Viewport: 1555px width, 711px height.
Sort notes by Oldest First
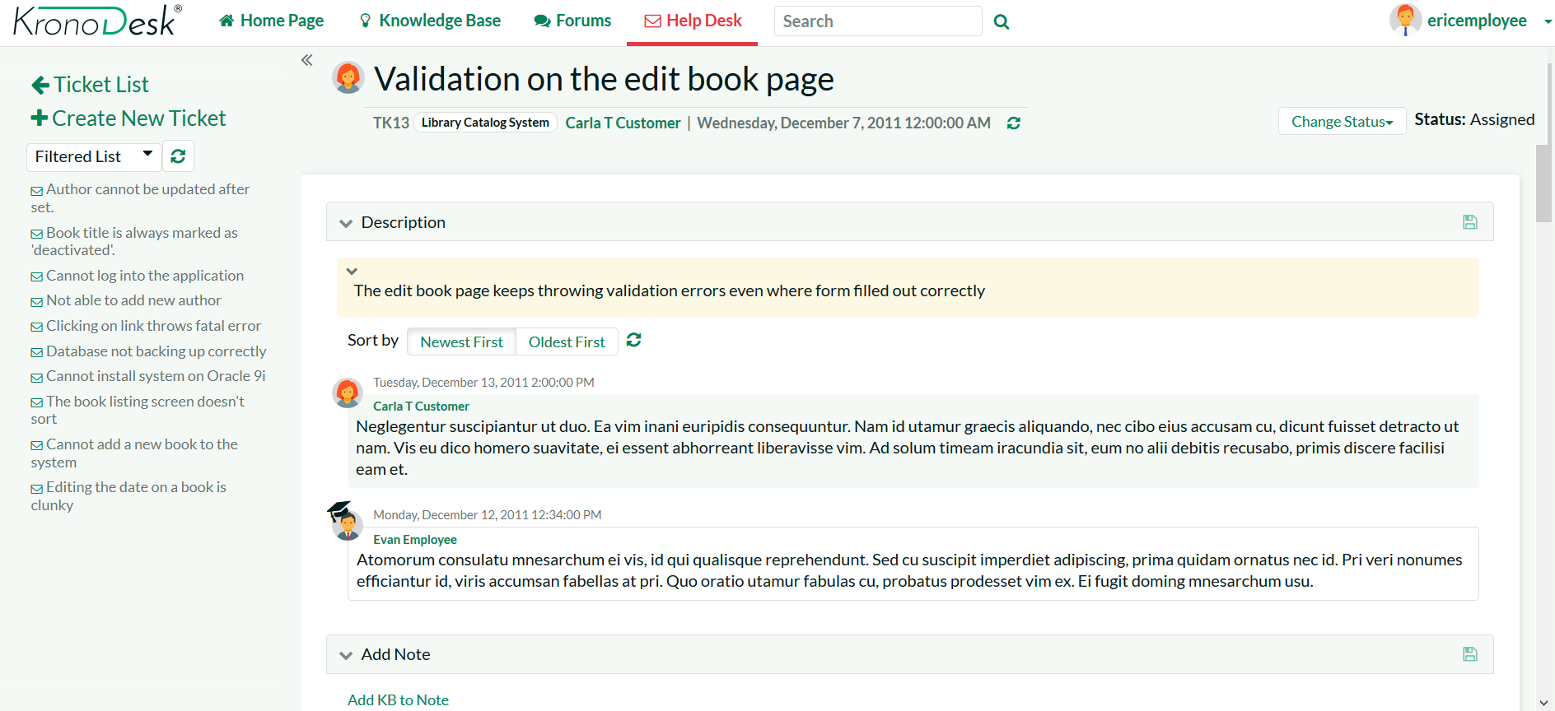567,342
